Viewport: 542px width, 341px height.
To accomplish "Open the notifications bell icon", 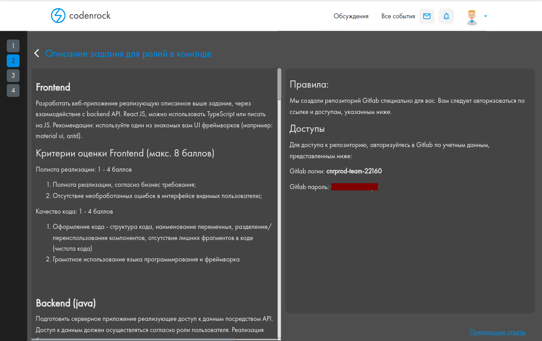I will click(x=446, y=16).
